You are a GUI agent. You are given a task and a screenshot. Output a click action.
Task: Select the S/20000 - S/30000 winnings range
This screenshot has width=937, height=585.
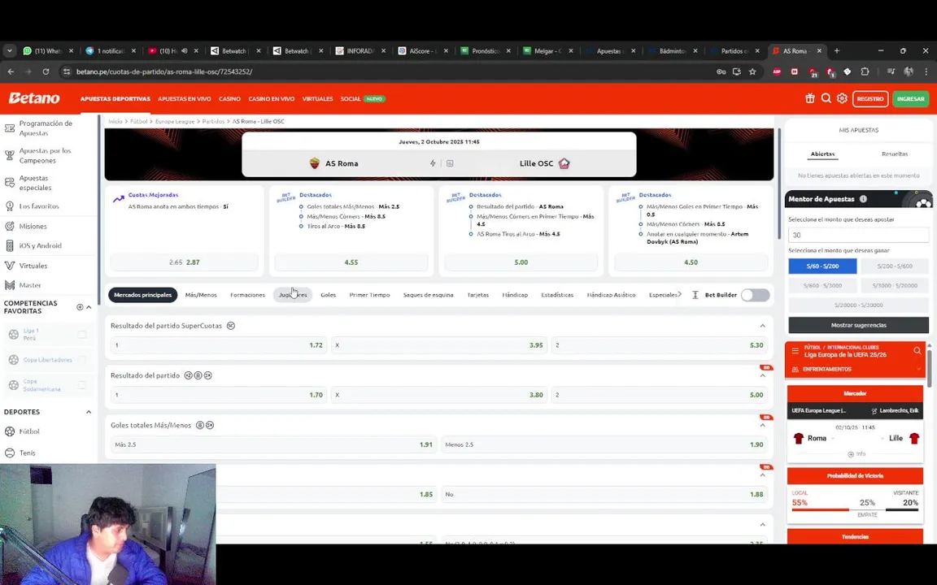click(859, 305)
